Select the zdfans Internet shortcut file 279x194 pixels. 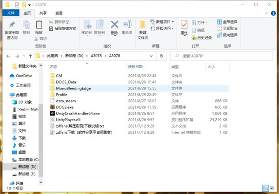click(x=139, y=132)
